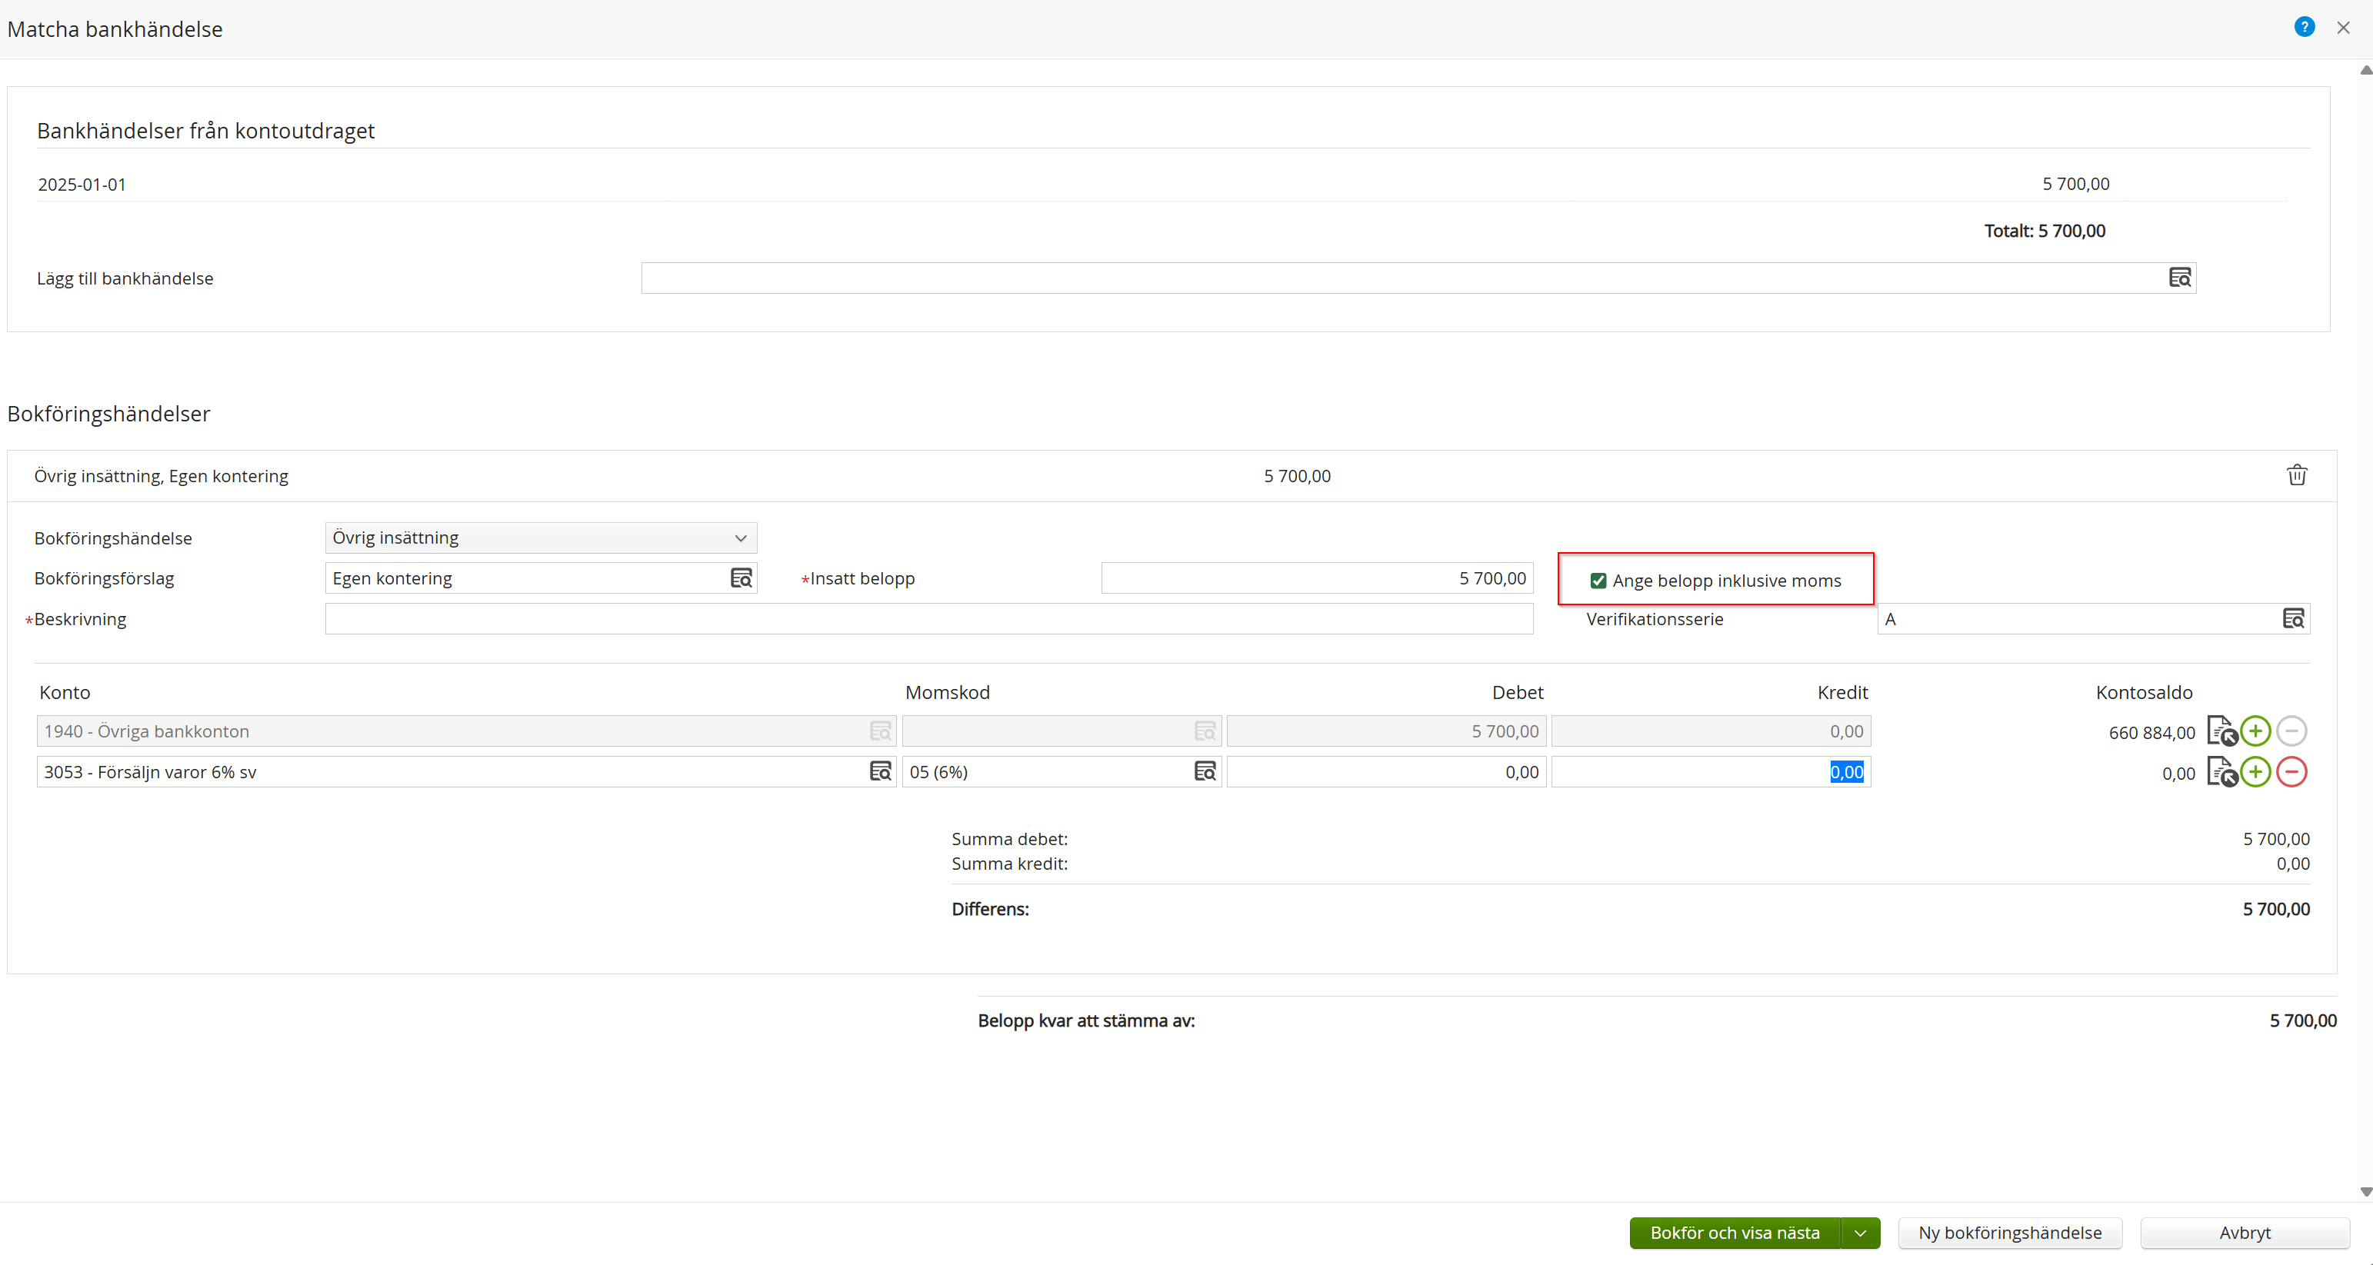Open lookup icon in Bokföringsförslag field
This screenshot has height=1265, width=2373.
click(741, 578)
